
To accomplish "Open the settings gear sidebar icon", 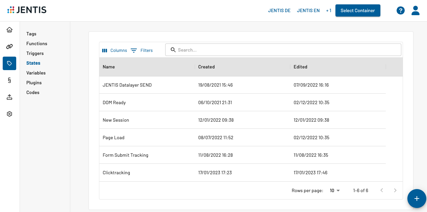I will click(9, 114).
